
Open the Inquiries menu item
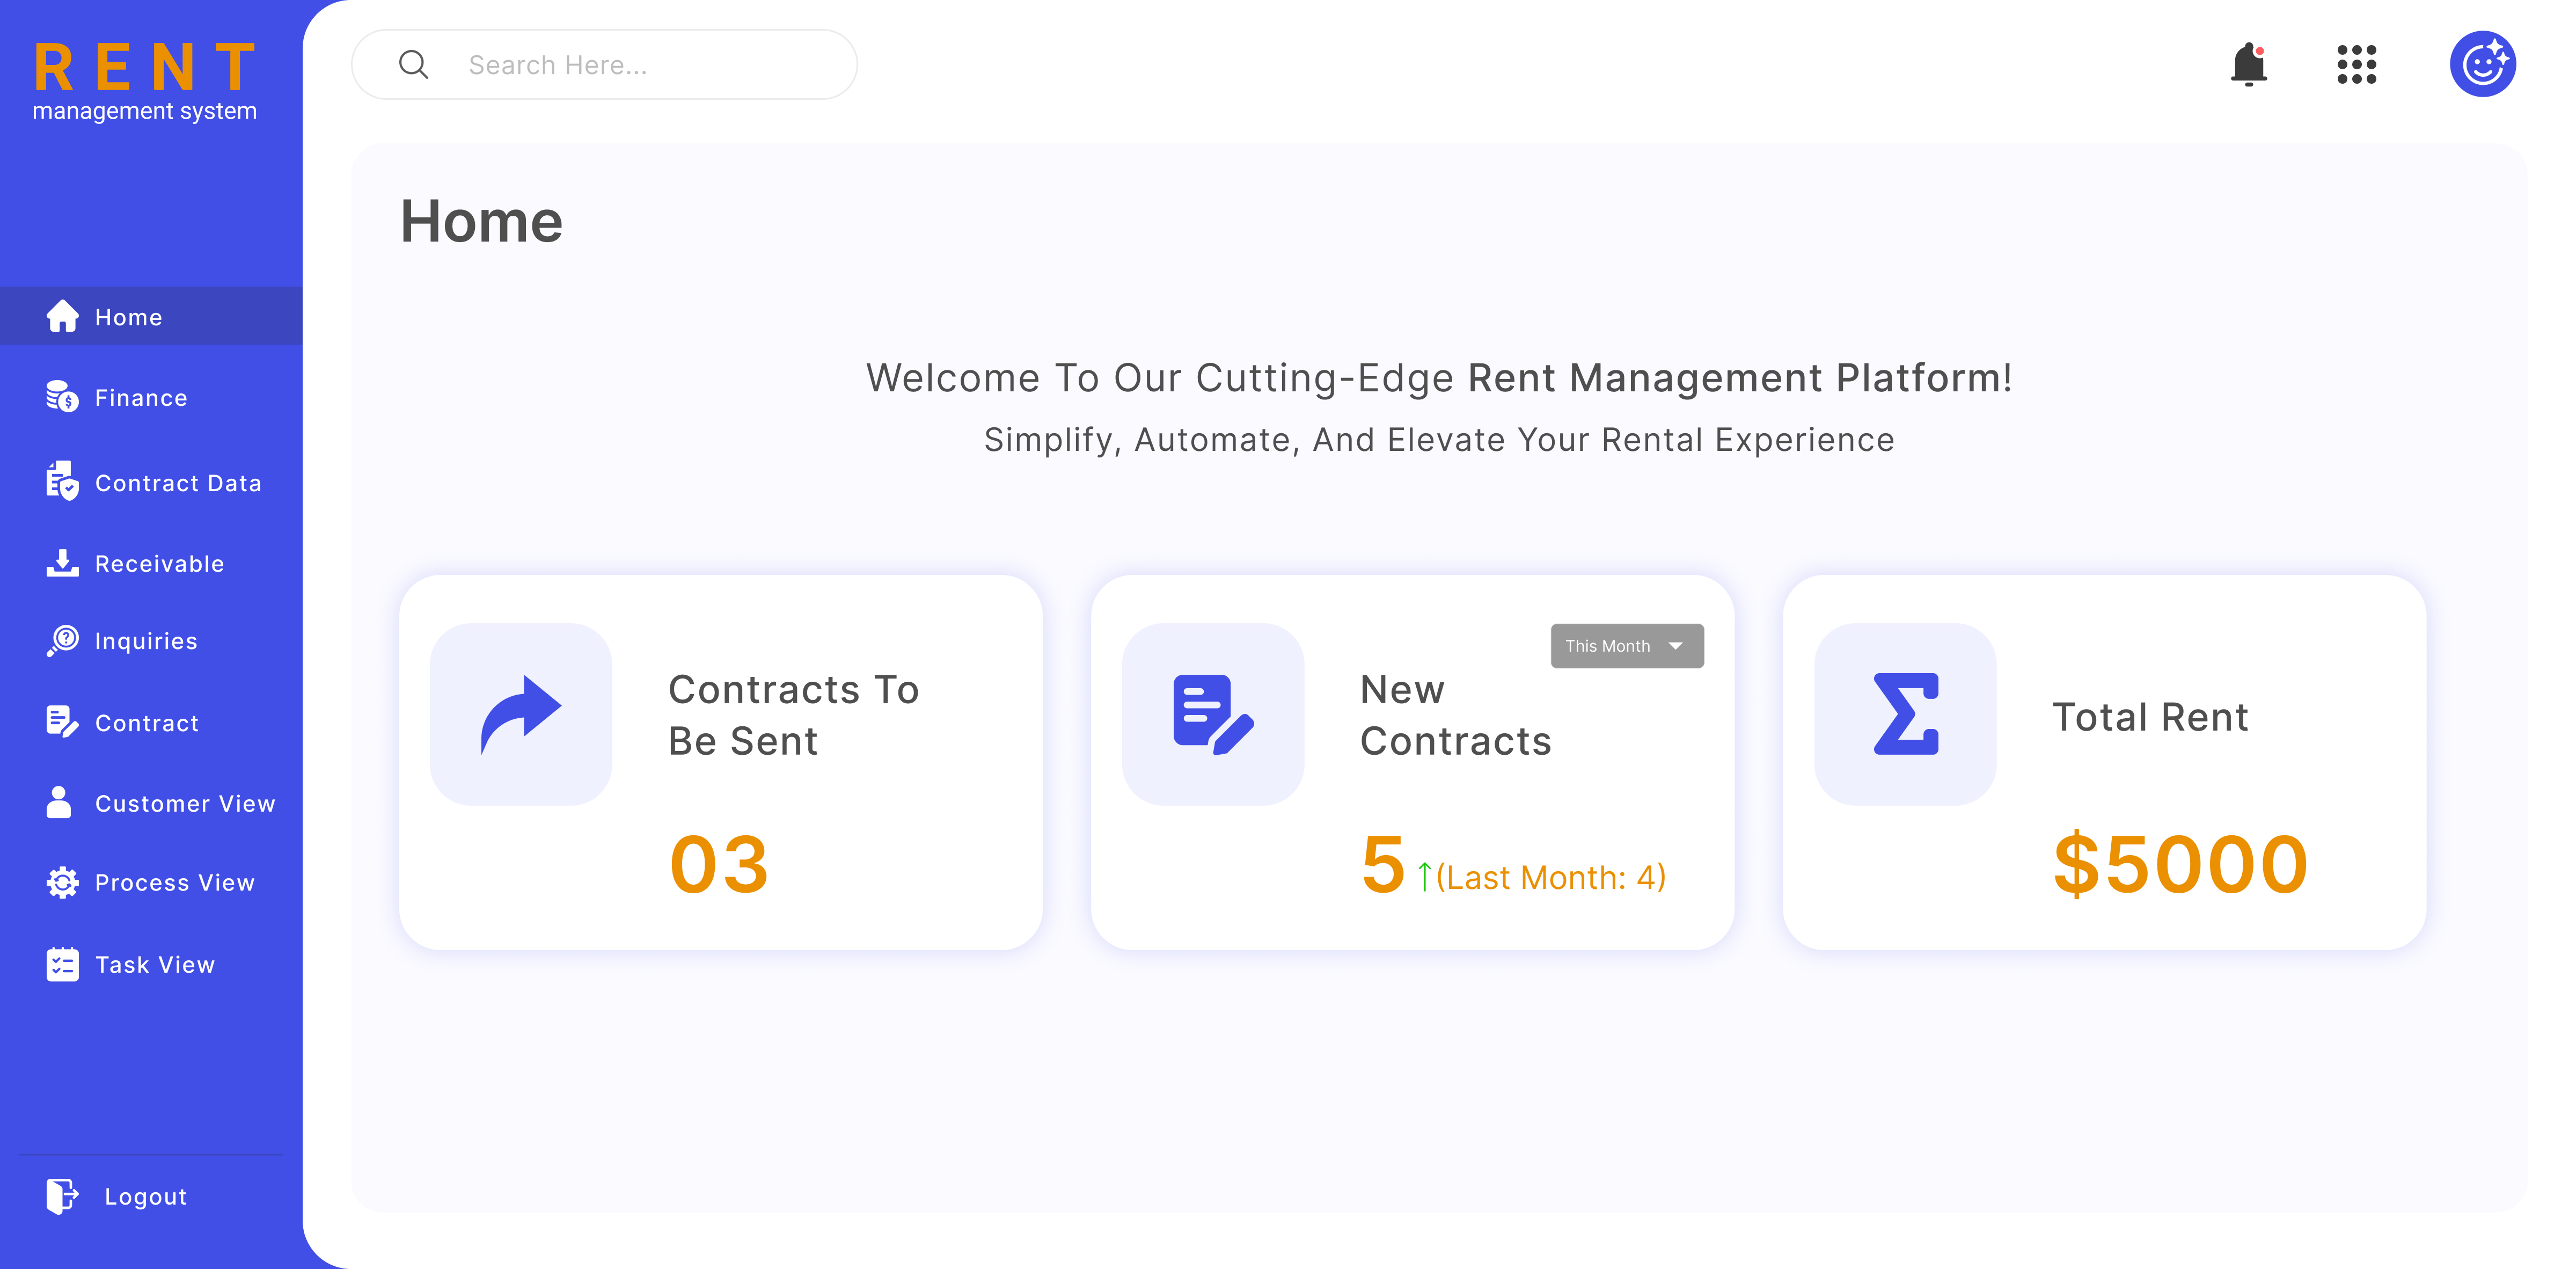tap(145, 641)
